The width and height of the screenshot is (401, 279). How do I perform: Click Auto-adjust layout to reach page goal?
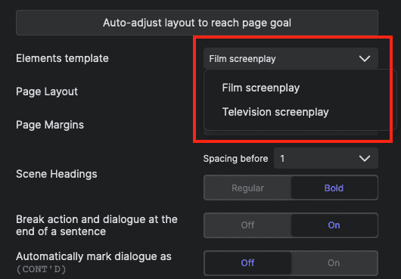tap(197, 23)
